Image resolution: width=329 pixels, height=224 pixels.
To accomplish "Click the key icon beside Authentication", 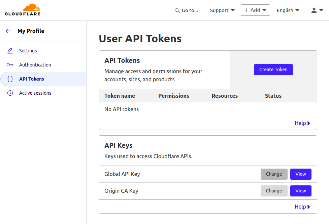I will tap(10, 64).
